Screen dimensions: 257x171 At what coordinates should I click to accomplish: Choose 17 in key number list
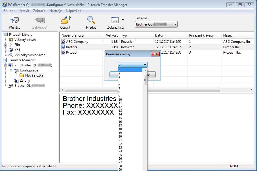point(130,125)
